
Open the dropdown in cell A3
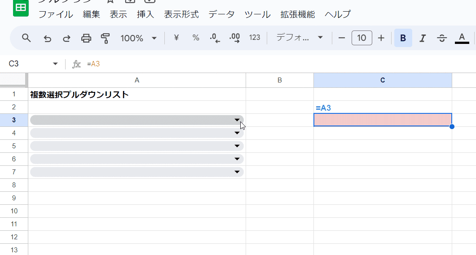237,120
